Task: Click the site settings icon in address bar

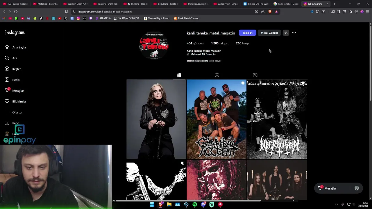Action: (74, 12)
